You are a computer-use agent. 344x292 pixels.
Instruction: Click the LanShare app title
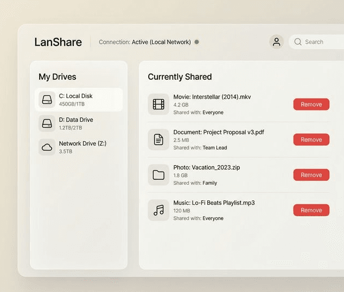(x=58, y=42)
